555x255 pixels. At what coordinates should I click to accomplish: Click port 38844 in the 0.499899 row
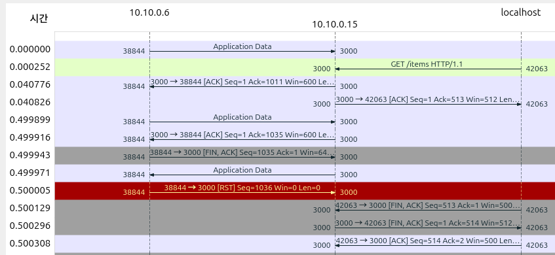(x=134, y=122)
